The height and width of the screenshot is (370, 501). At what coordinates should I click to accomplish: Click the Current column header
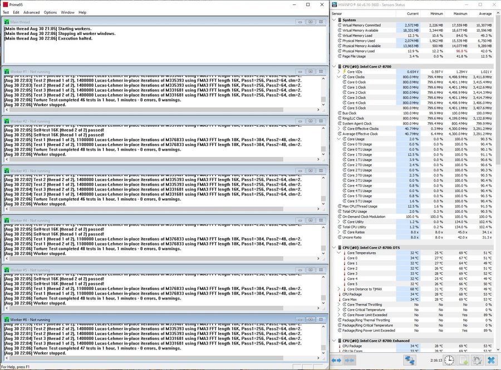point(408,14)
